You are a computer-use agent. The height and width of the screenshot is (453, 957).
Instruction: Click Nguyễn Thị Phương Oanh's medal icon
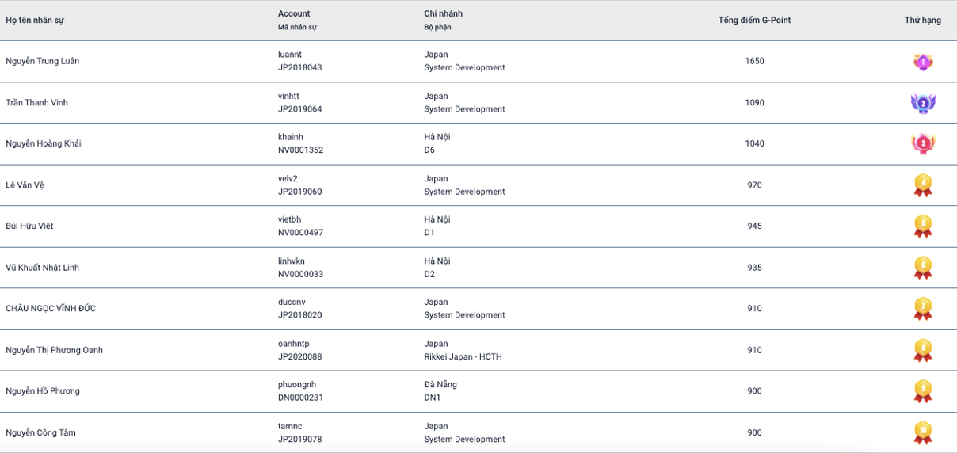pyautogui.click(x=923, y=350)
